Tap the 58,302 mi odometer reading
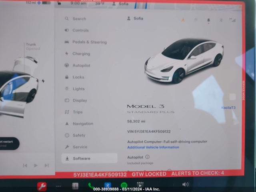Image resolution: width=256 pixels, height=192 pixels. [x=136, y=121]
